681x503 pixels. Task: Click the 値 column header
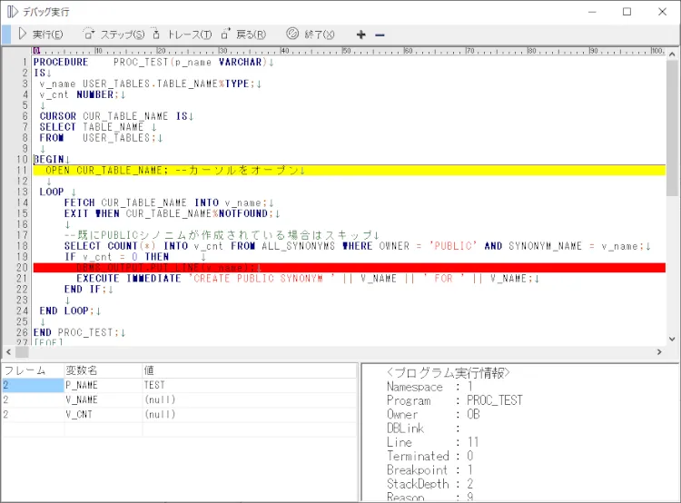tap(250, 370)
